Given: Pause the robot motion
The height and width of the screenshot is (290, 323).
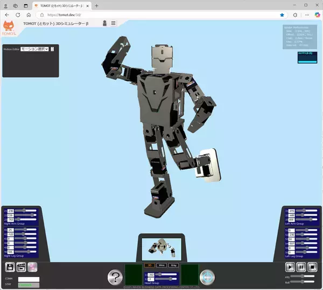Looking at the screenshot, I should 301,267.
